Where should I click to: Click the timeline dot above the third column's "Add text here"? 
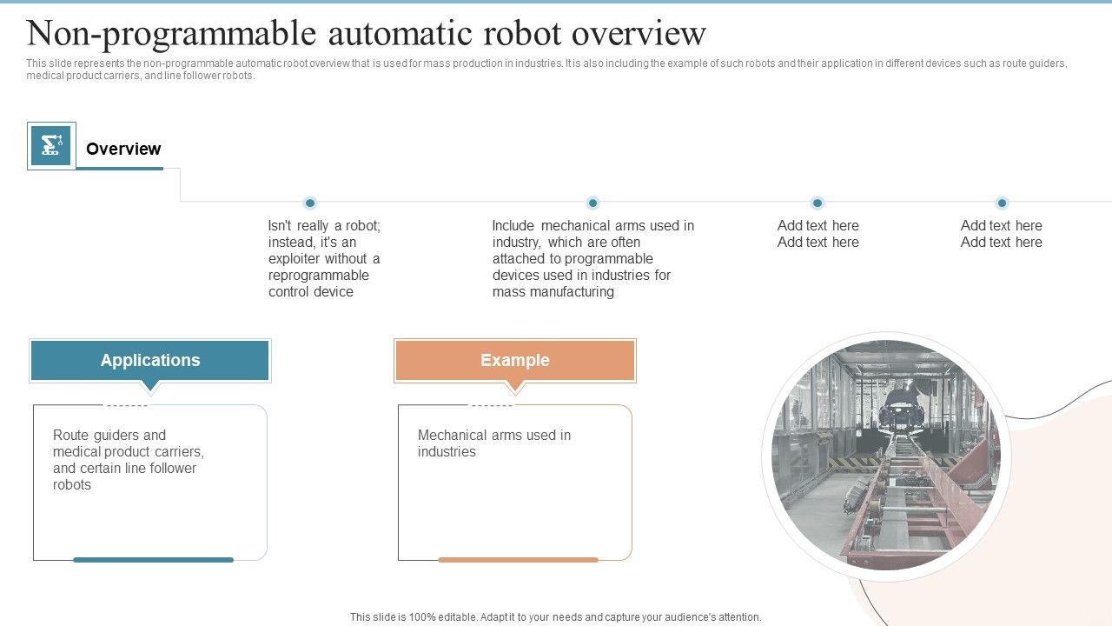817,203
